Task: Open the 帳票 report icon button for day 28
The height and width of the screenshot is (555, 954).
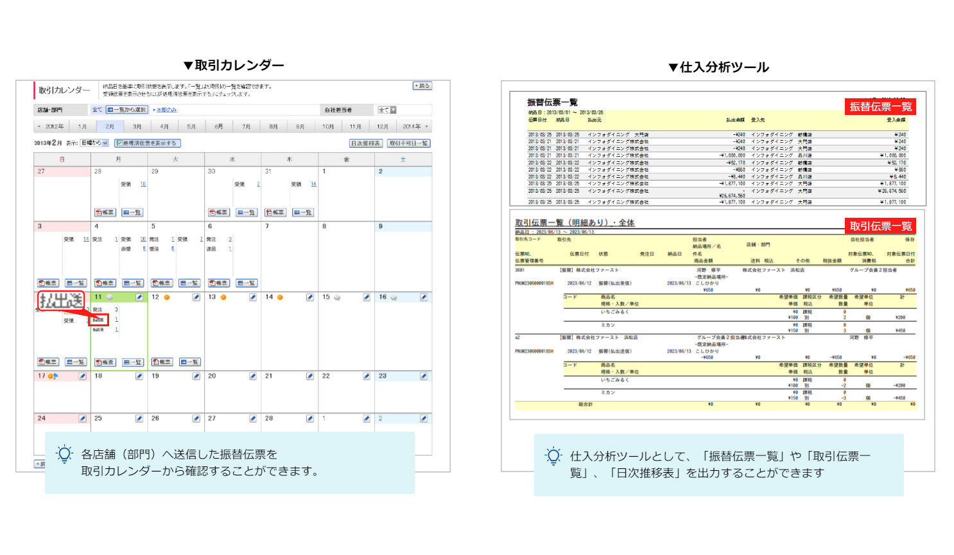Action: point(105,213)
